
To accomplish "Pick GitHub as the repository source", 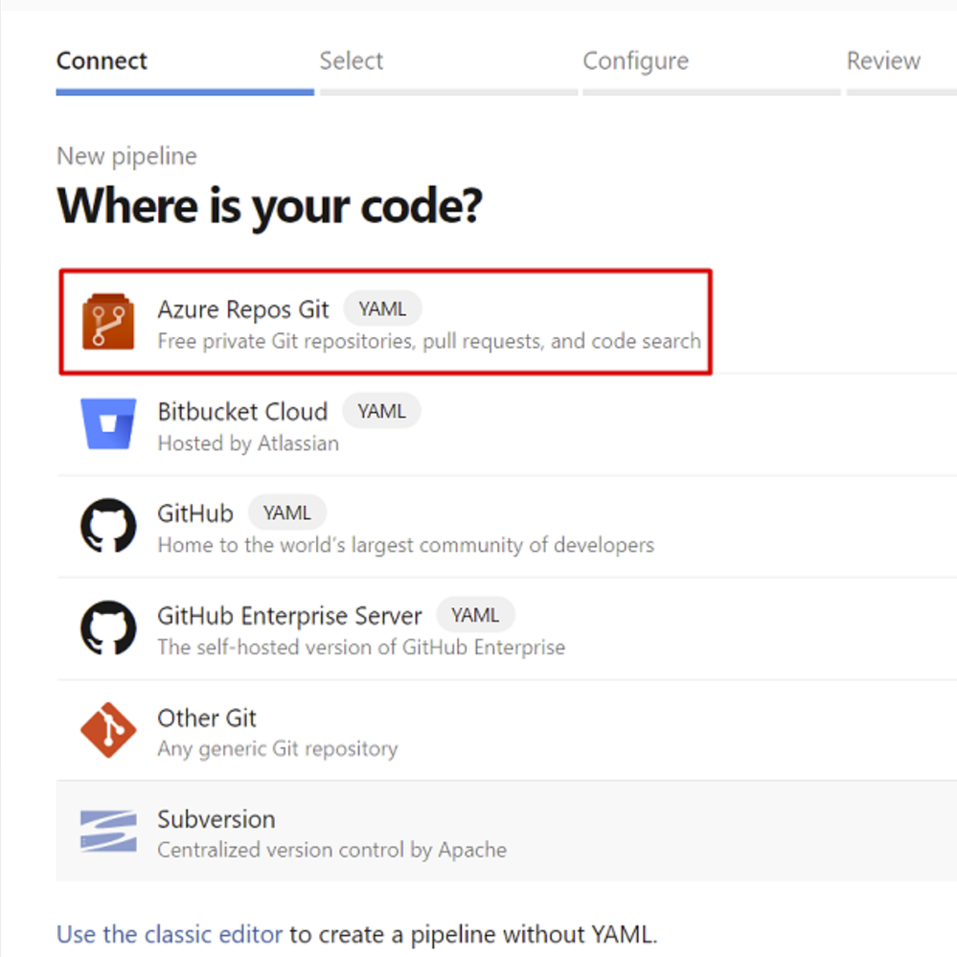I will click(x=195, y=513).
